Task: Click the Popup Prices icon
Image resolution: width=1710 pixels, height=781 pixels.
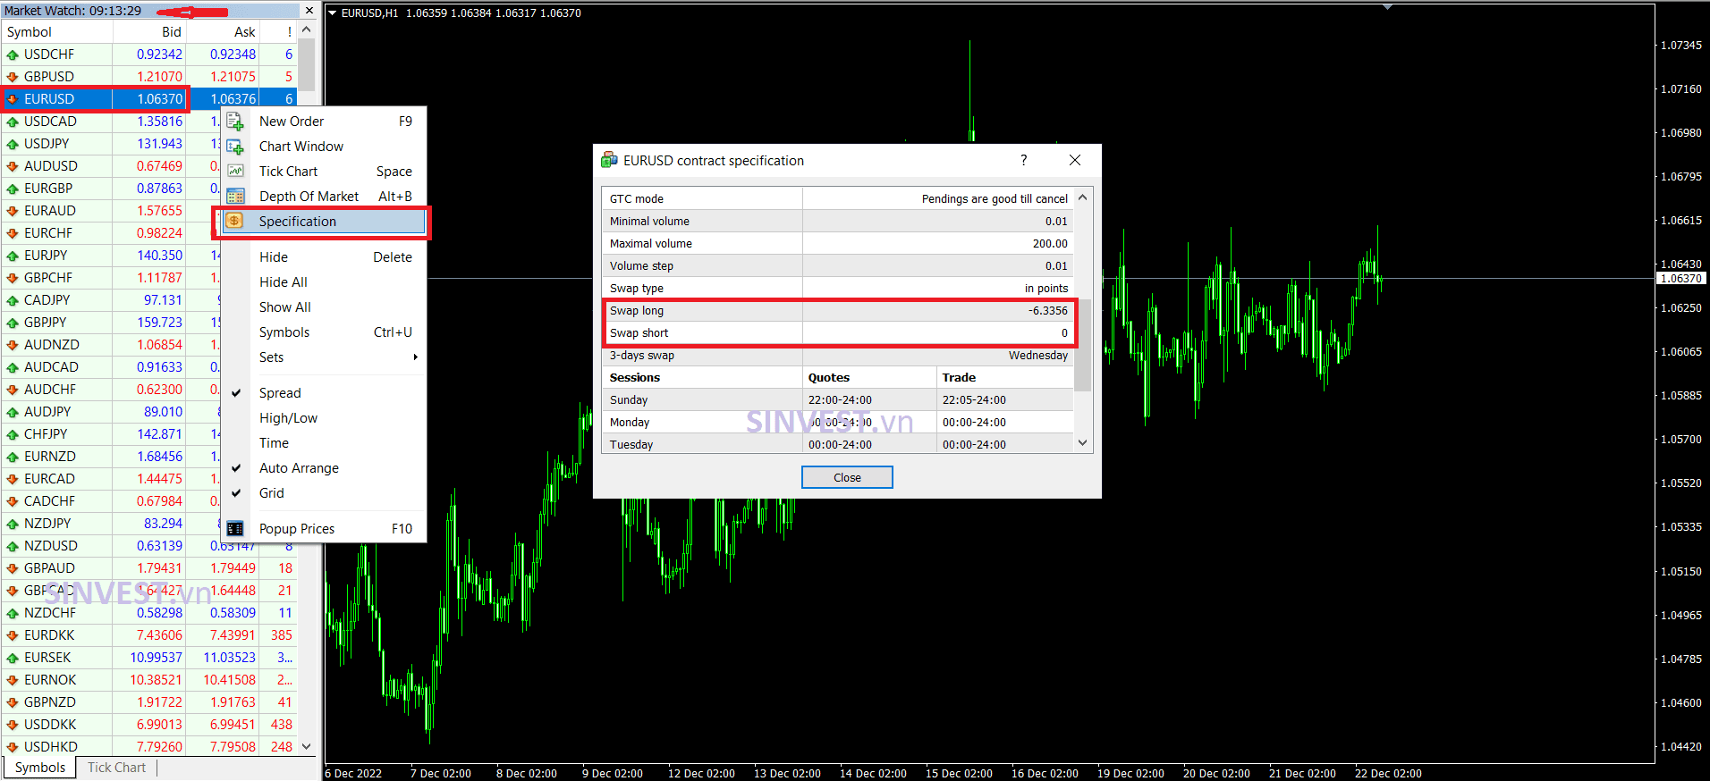Action: tap(235, 529)
